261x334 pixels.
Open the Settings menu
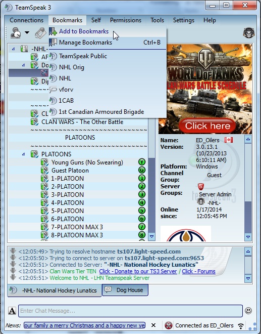coord(184,20)
